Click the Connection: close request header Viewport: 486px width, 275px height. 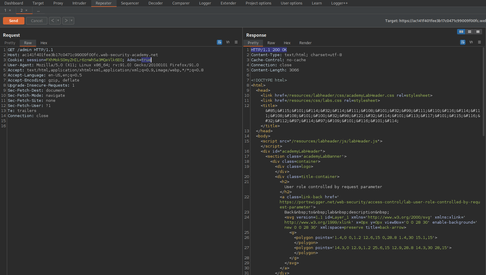pos(28,116)
